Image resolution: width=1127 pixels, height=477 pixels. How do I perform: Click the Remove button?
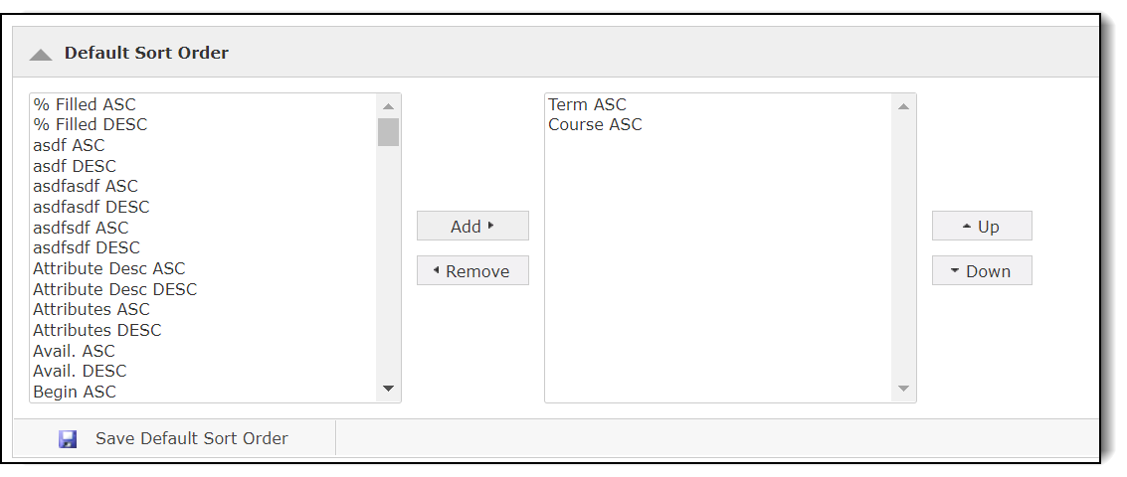472,271
